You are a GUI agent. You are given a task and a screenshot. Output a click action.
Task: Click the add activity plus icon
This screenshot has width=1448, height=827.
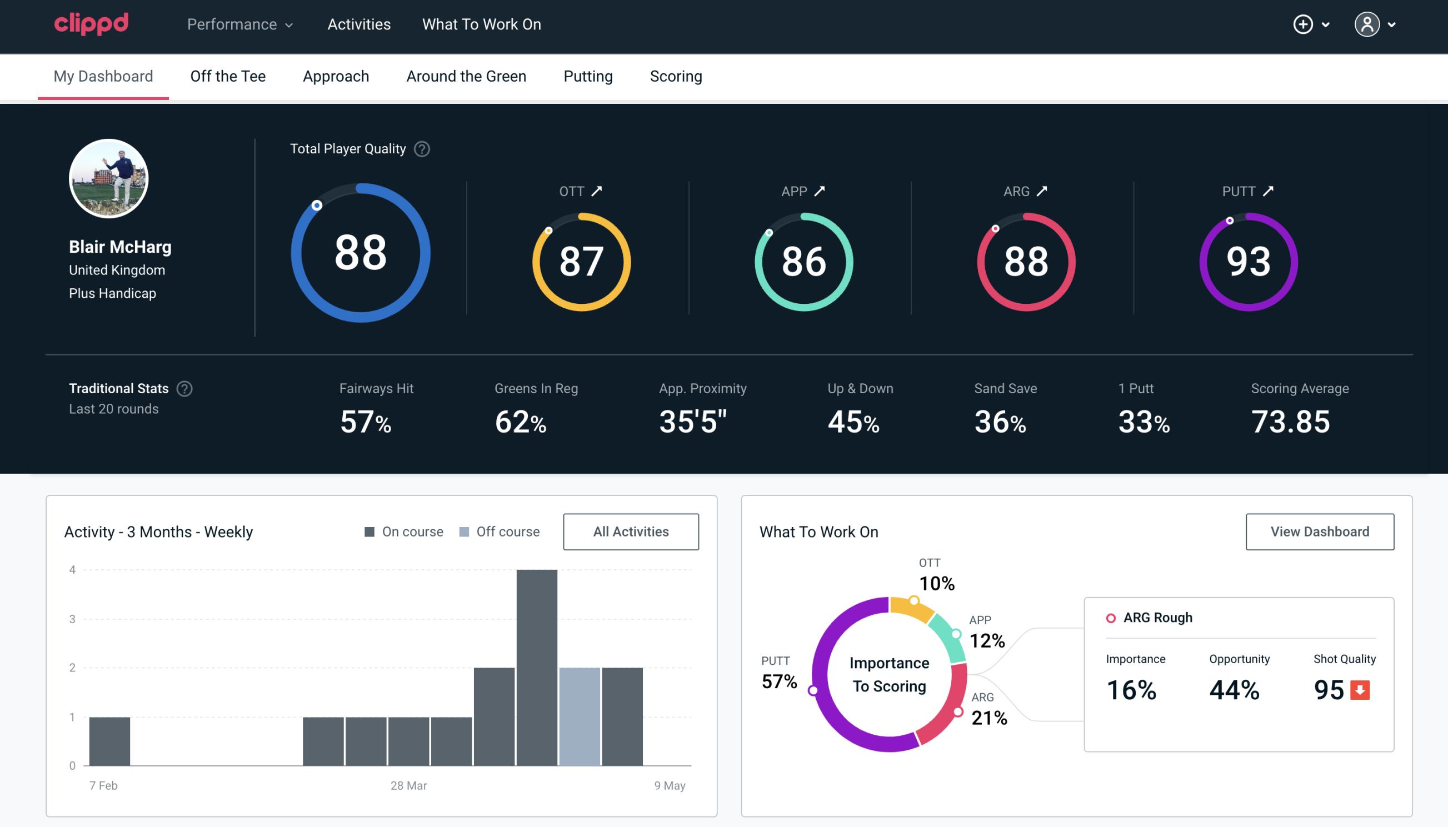(x=1303, y=24)
